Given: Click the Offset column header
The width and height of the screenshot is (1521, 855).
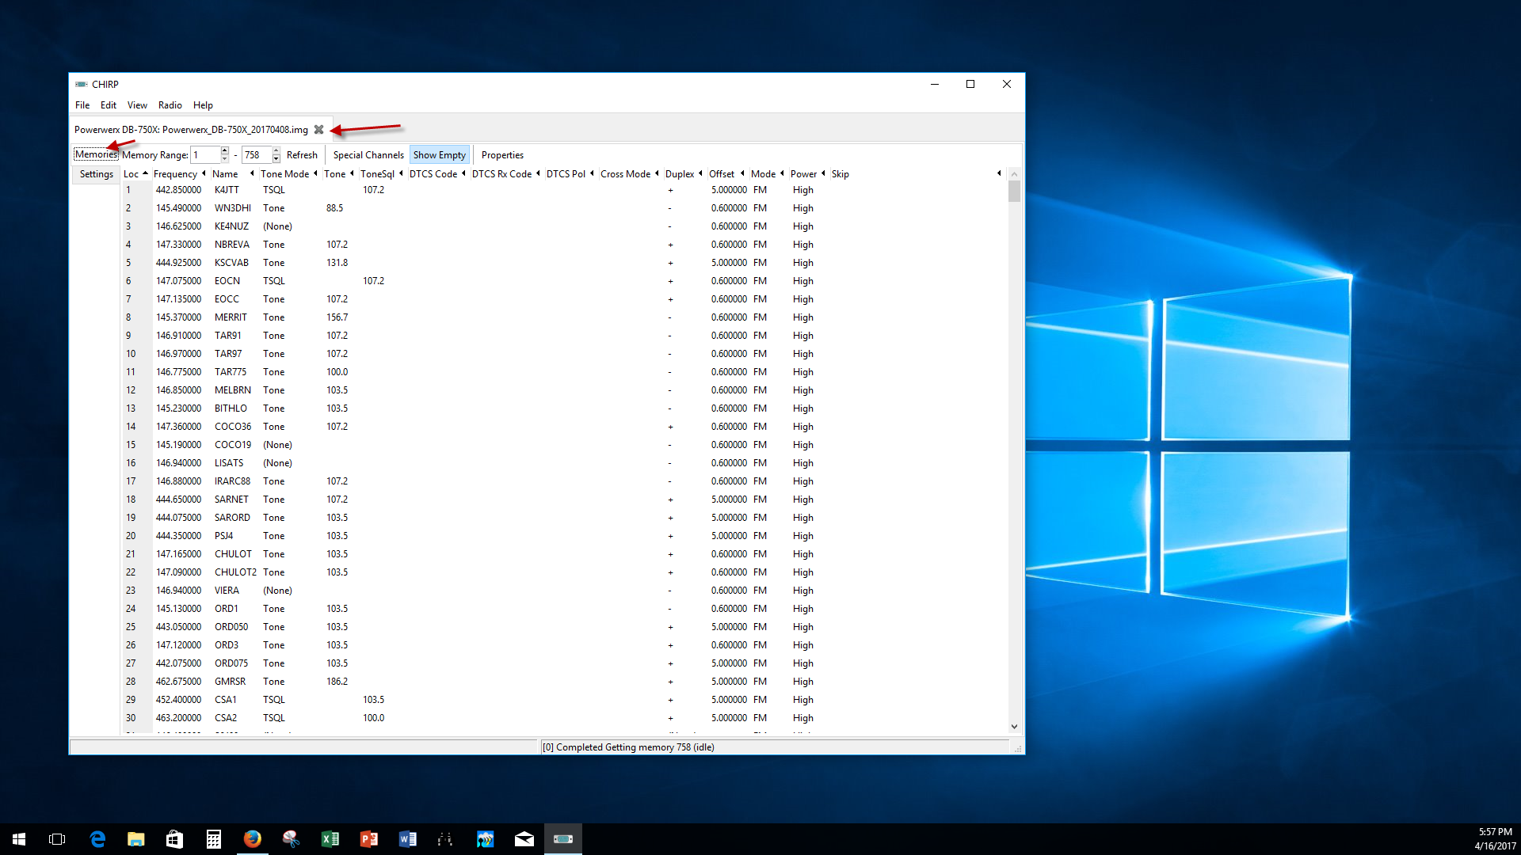Looking at the screenshot, I should click(x=726, y=174).
